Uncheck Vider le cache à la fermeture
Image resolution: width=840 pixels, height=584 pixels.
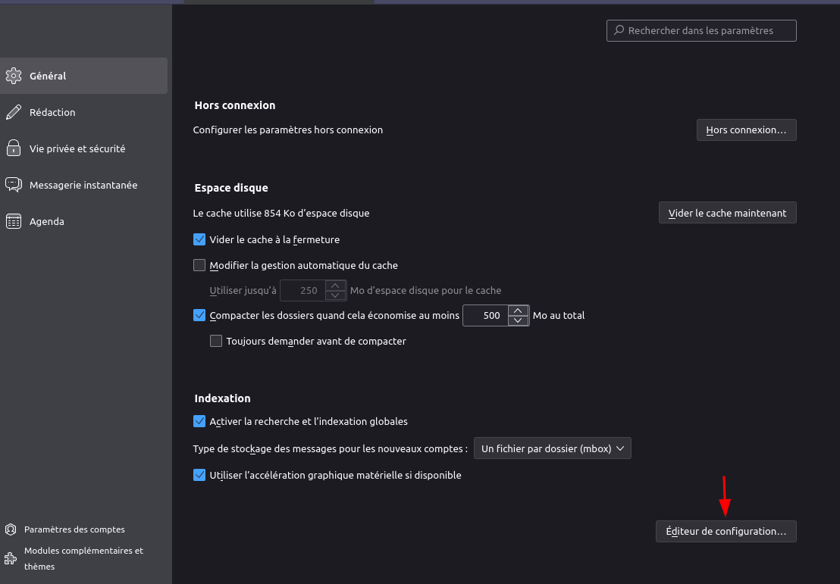click(199, 239)
